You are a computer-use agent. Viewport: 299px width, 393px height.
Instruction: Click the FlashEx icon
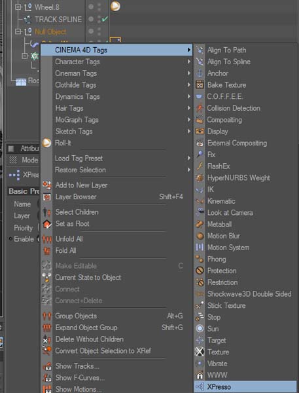pyautogui.click(x=200, y=166)
